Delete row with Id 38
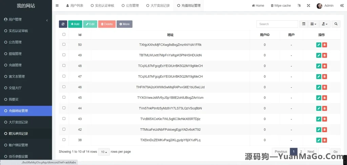 coord(325,140)
